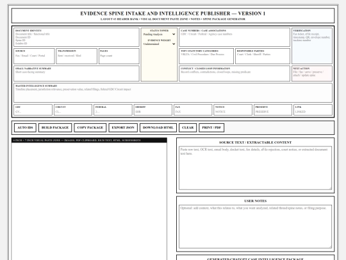Click the Build Package button
The image size is (346, 260).
coord(55,128)
